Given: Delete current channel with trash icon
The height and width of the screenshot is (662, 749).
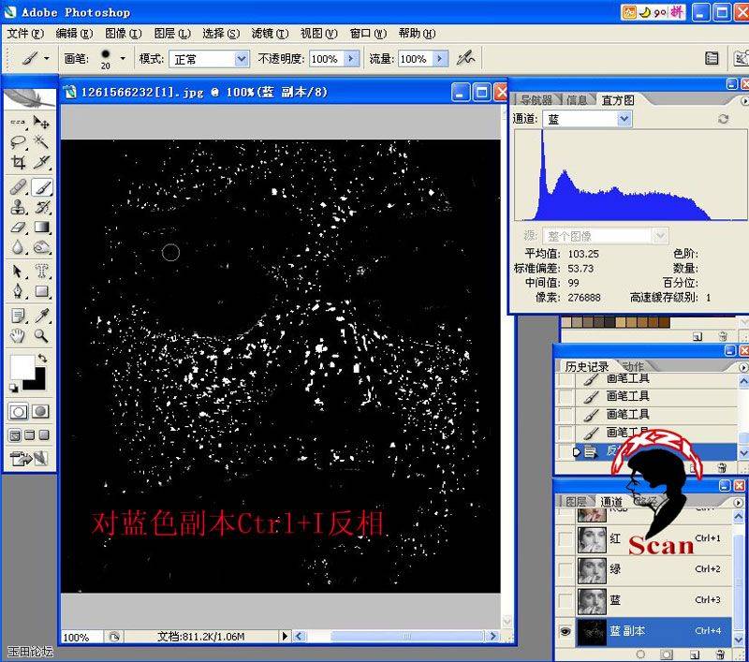Looking at the screenshot, I should pyautogui.click(x=720, y=655).
